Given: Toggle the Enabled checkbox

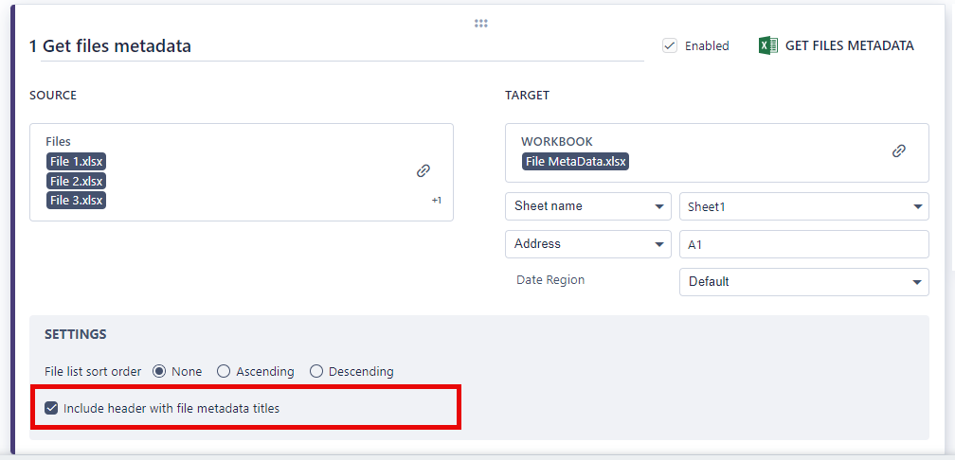Looking at the screenshot, I should [x=670, y=45].
